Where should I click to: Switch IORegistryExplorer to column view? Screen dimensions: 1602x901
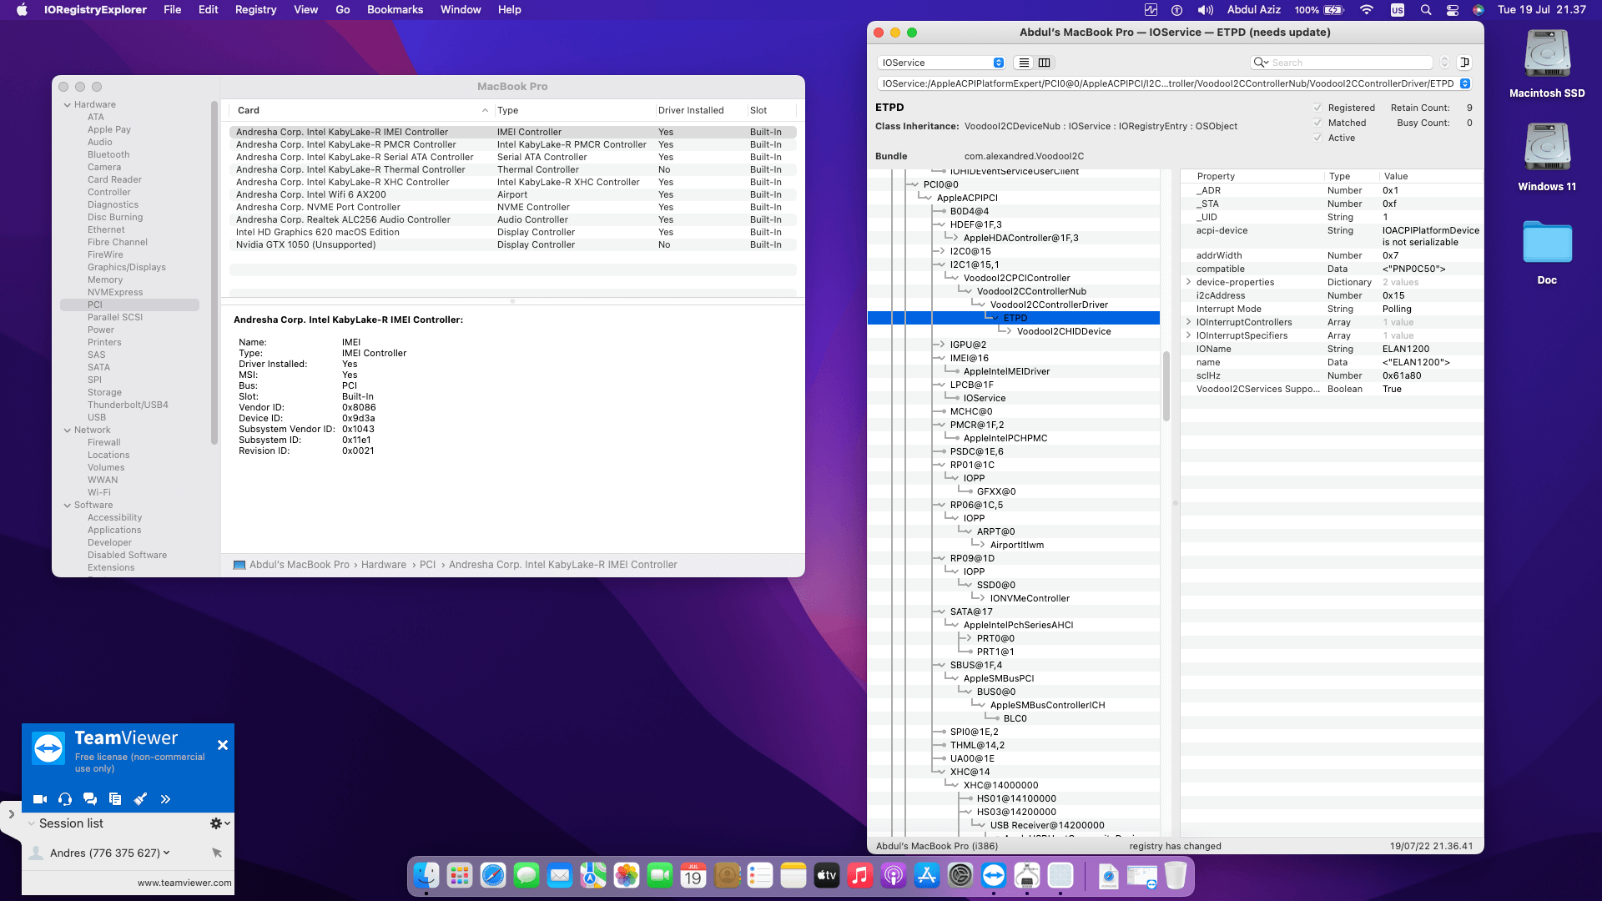1044,63
